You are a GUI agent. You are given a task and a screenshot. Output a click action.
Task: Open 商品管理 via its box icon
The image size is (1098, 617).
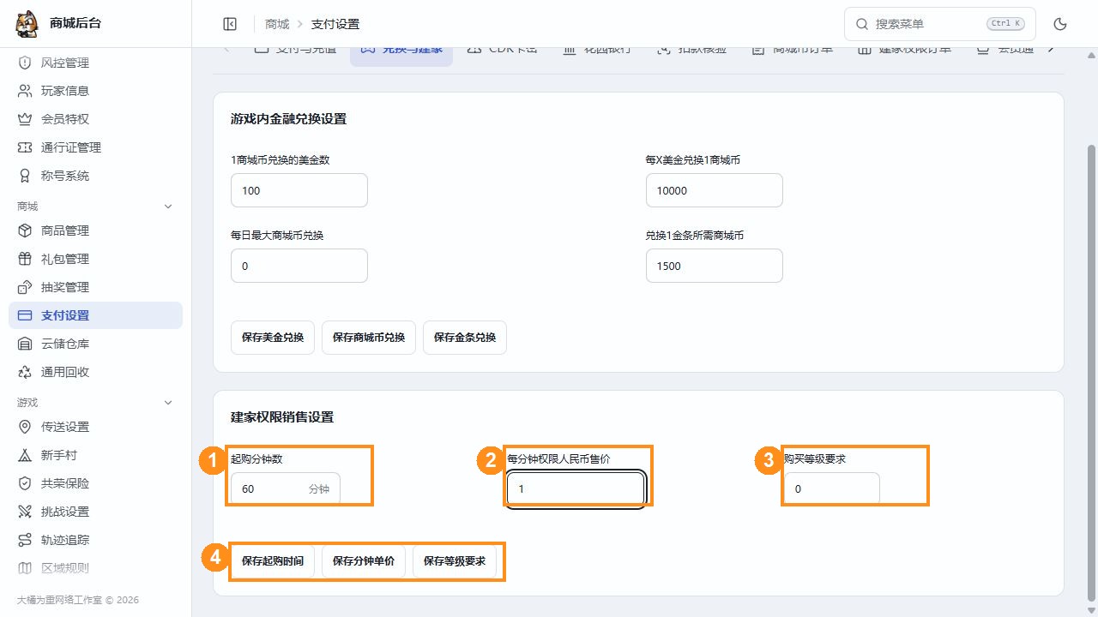[x=25, y=231]
